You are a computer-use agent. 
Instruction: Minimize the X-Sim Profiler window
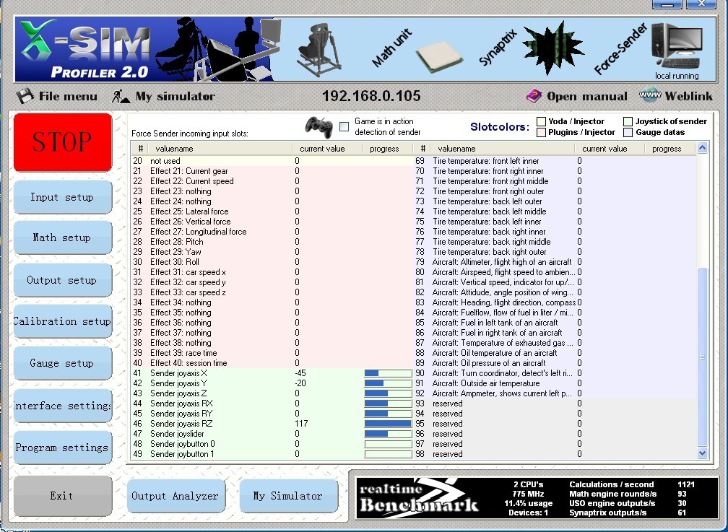point(667,4)
